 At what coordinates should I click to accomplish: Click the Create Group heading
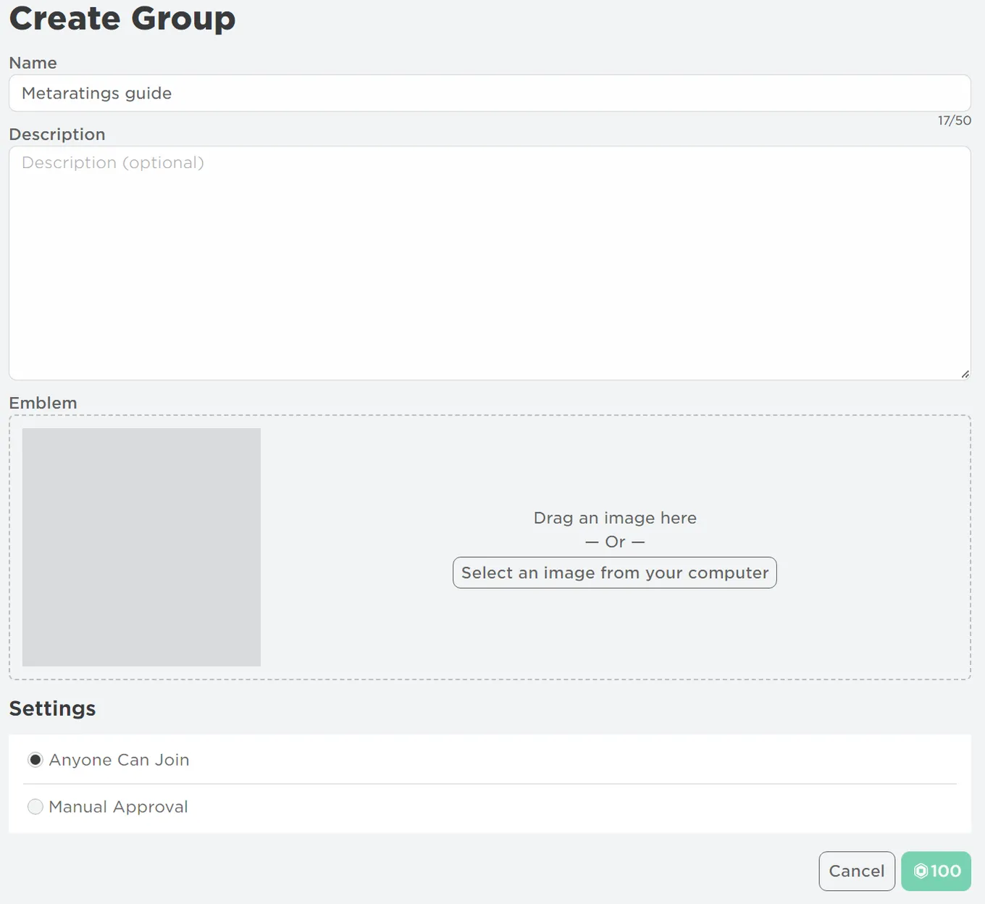(122, 18)
